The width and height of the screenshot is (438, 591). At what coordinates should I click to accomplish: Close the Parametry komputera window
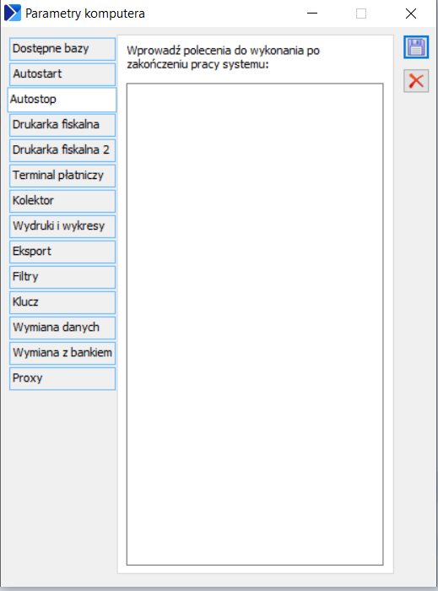coord(411,14)
